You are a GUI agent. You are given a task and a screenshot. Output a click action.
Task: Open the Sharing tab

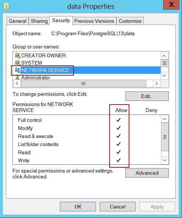(x=39, y=21)
